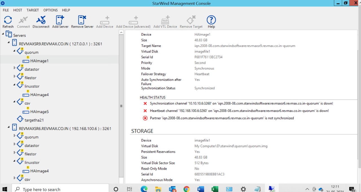
Task: Expand datastor under the REVMAXSR9 server
Action: tap(15, 68)
